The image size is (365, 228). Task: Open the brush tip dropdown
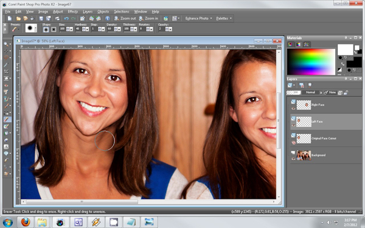36,29
